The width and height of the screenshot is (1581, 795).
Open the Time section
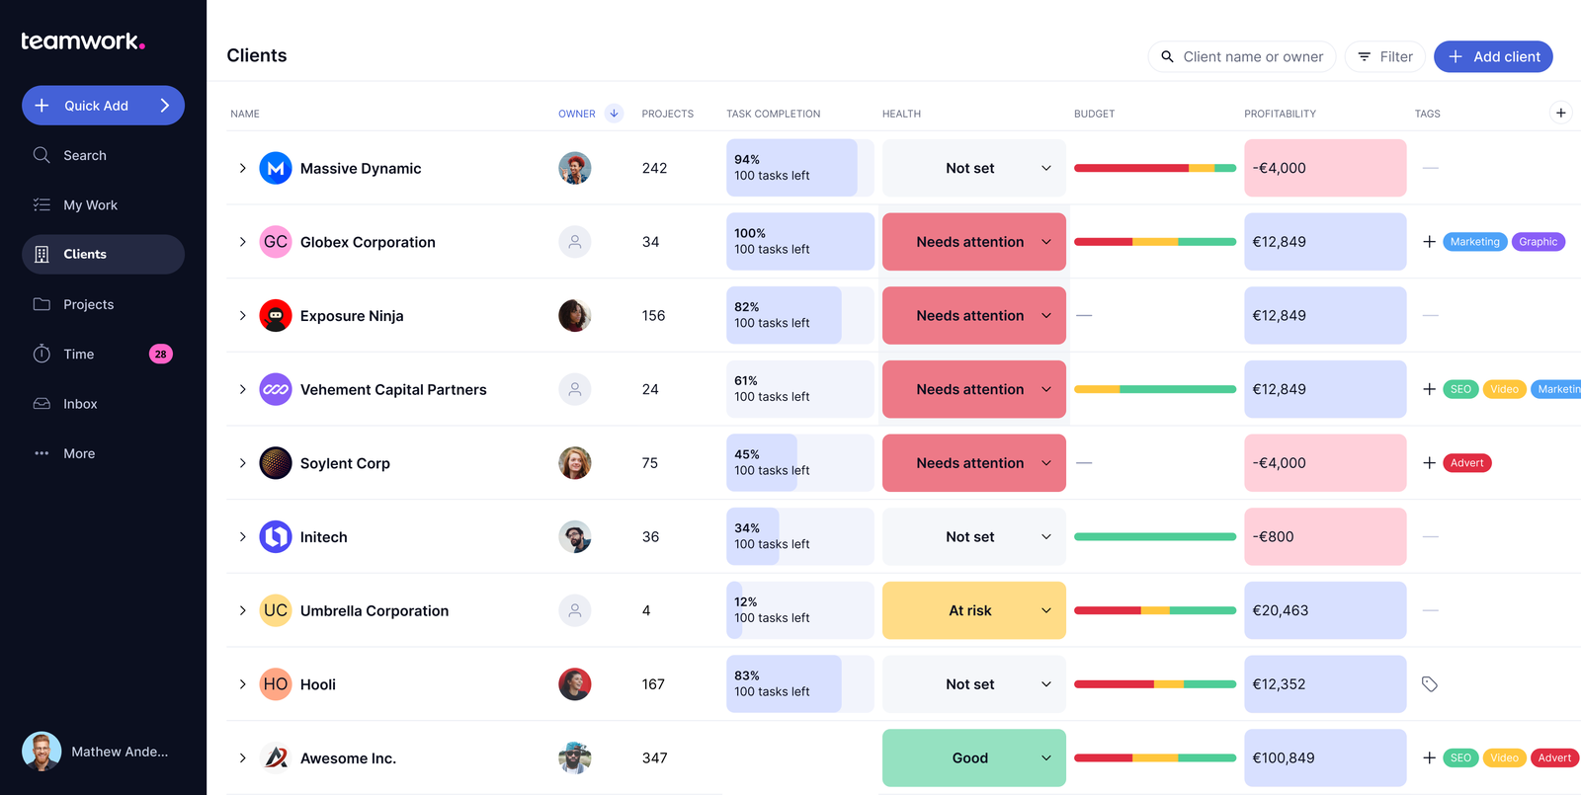click(103, 354)
